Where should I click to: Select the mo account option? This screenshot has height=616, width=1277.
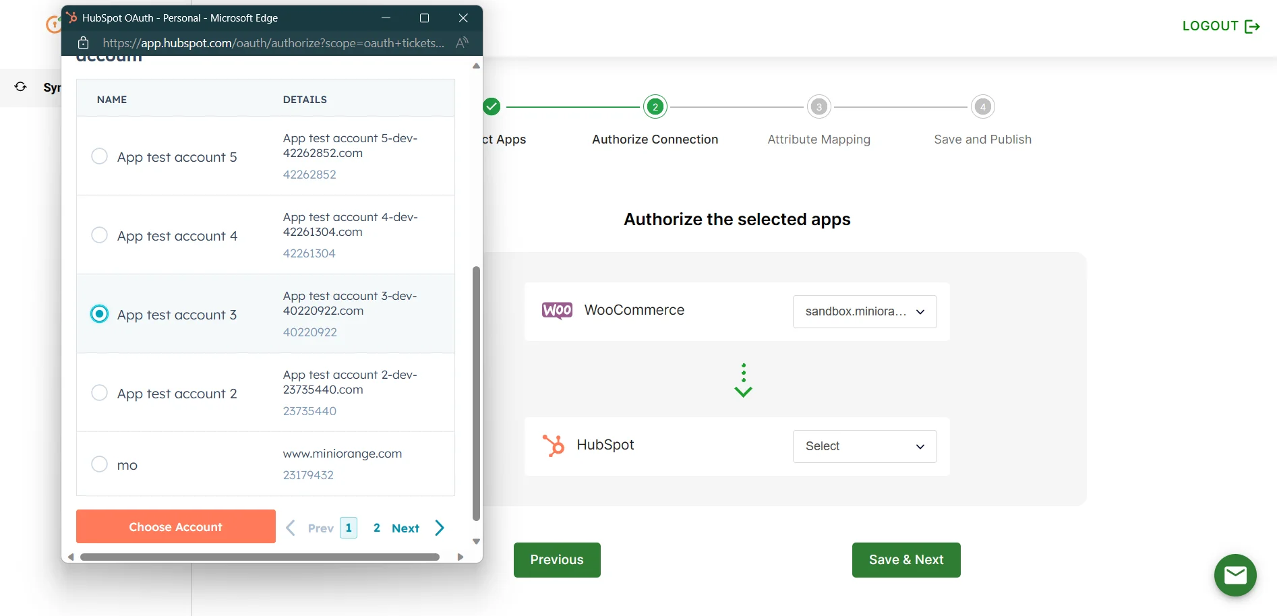99,464
